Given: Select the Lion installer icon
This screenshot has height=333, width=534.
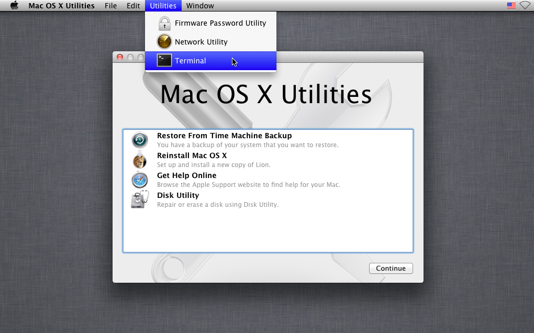Looking at the screenshot, I should tap(140, 160).
